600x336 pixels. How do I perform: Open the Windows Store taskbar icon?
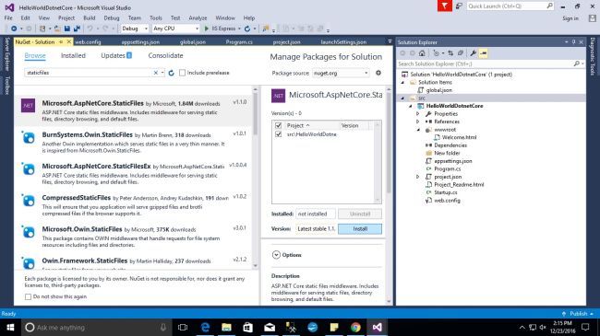click(x=248, y=327)
